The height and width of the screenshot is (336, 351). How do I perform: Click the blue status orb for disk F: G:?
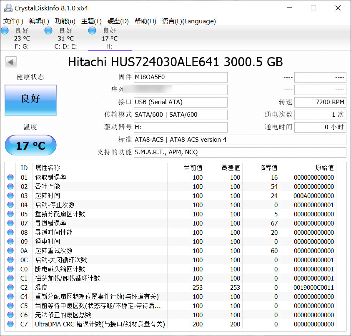[x=5, y=31]
